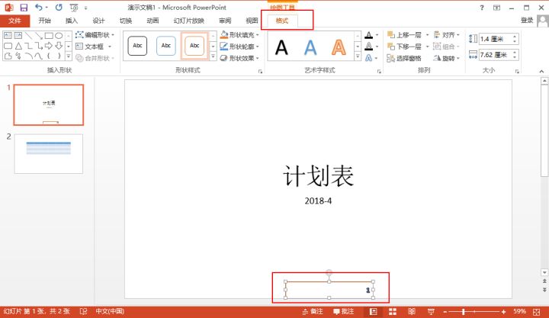This screenshot has width=549, height=318.
Task: Select the horizontal text box shape in gallery
Action: (x=8, y=35)
